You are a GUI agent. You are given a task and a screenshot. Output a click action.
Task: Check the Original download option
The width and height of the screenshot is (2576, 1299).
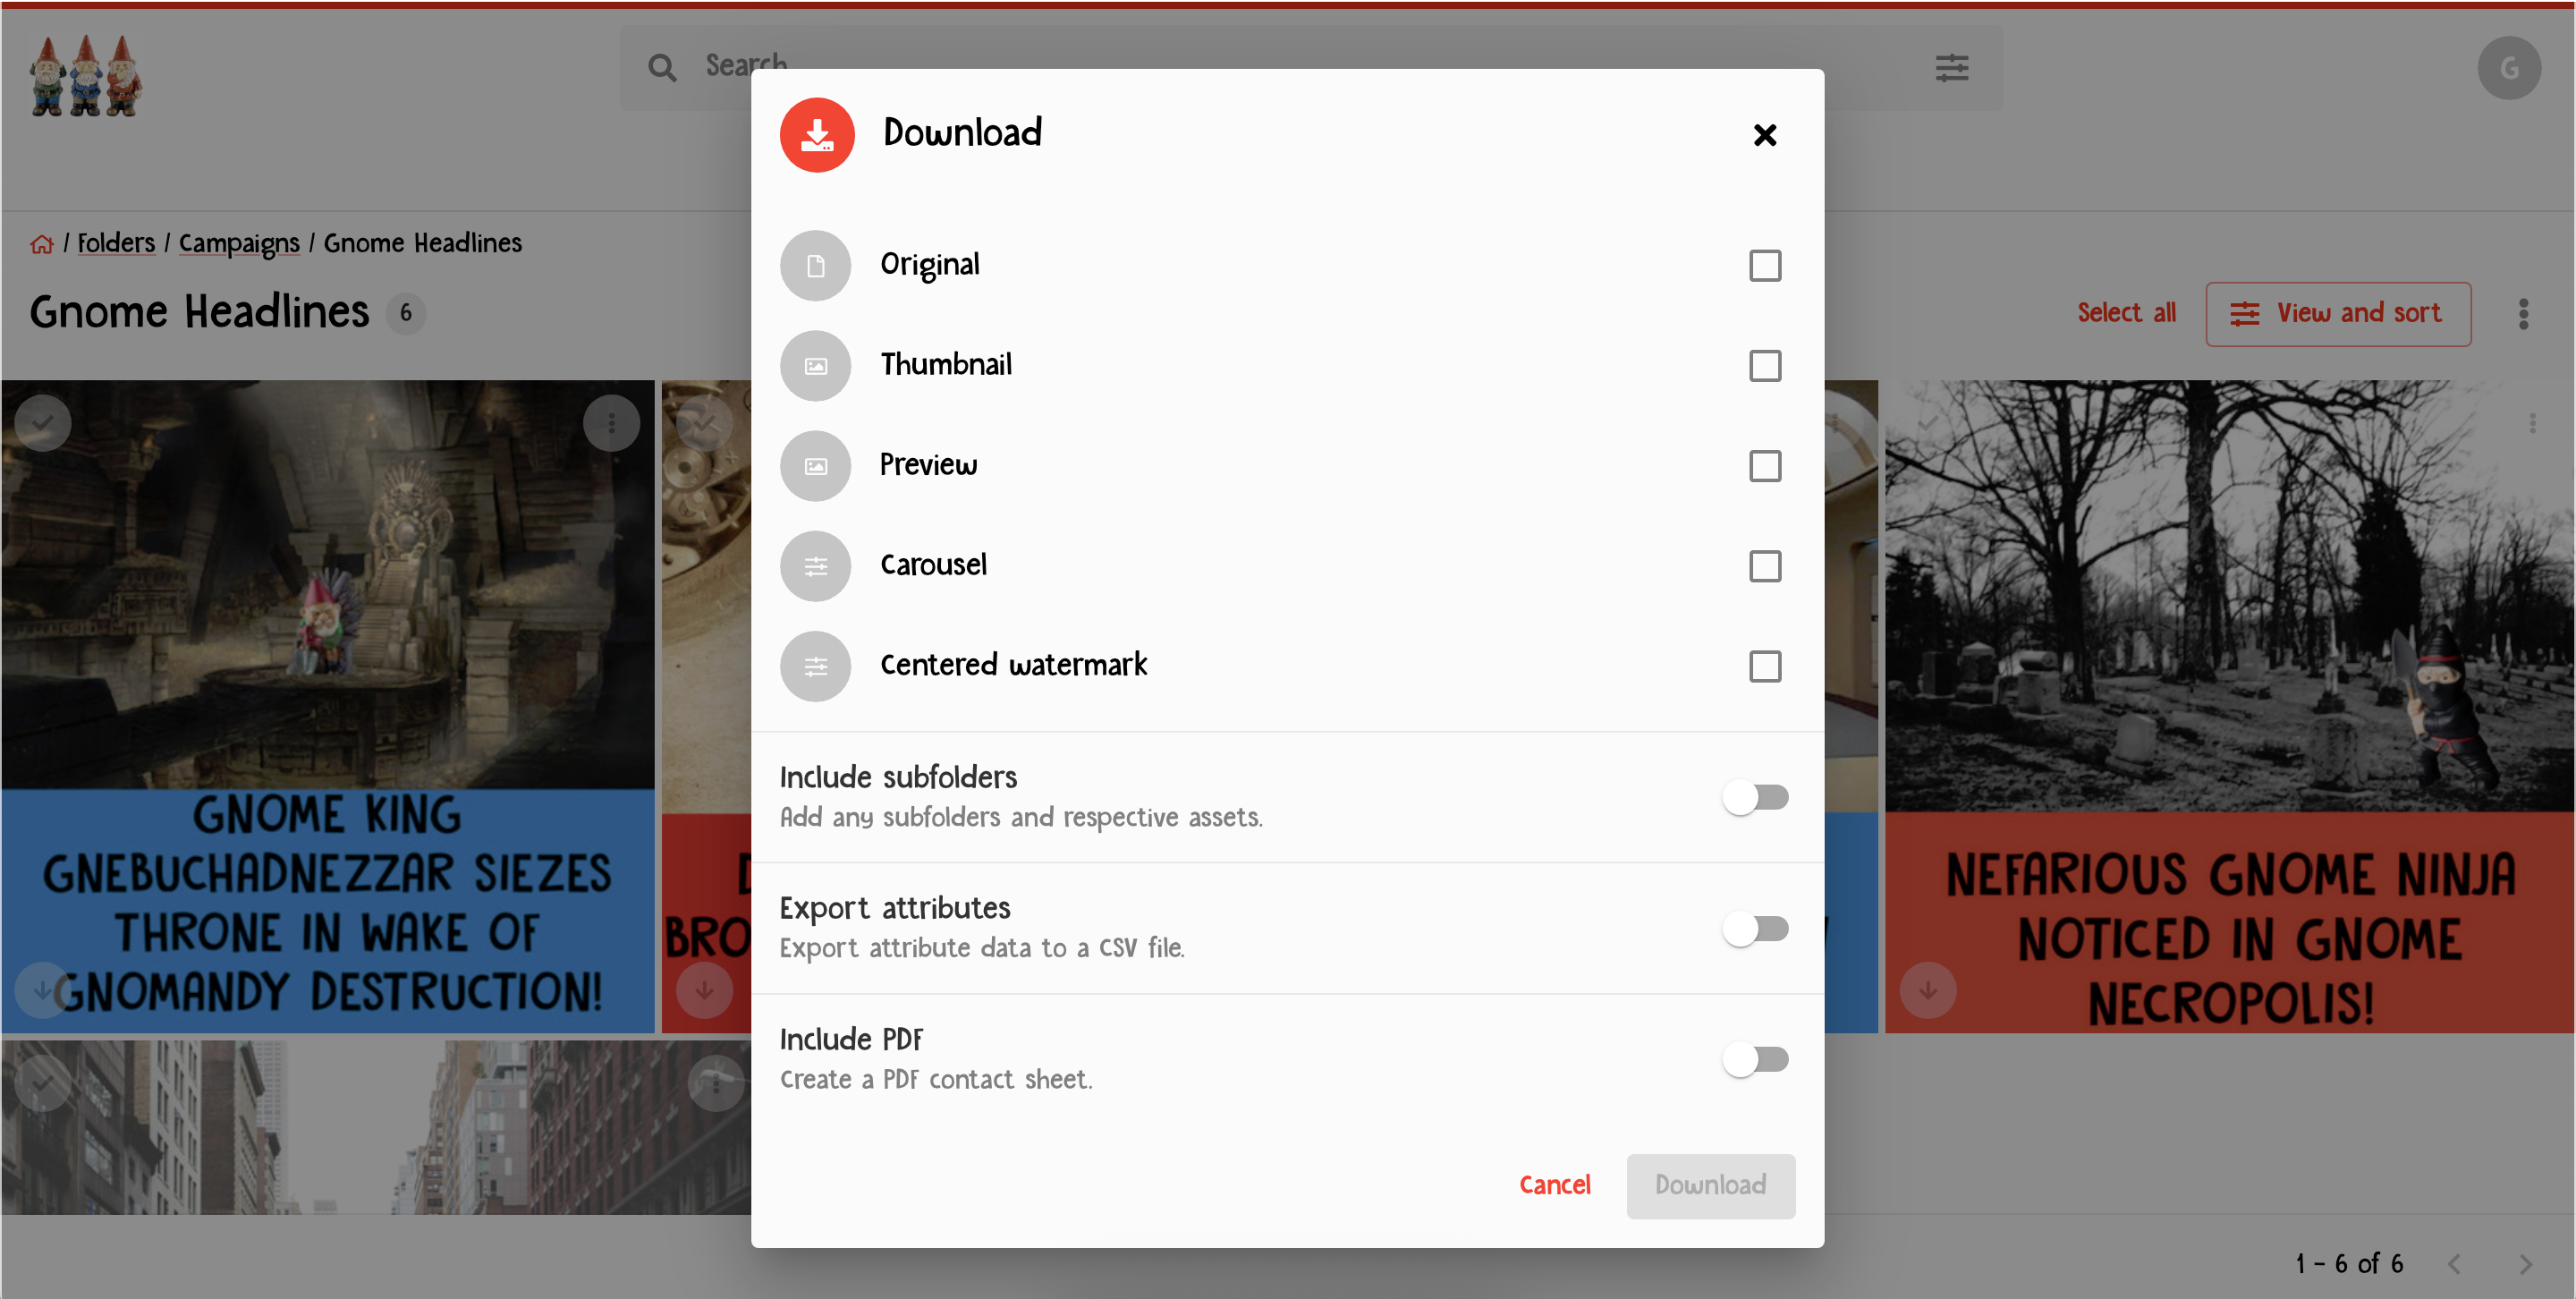point(1764,266)
